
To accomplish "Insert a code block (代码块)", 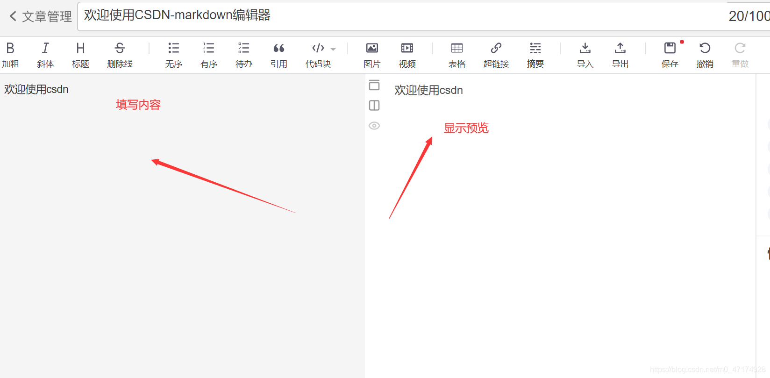I will click(x=318, y=55).
